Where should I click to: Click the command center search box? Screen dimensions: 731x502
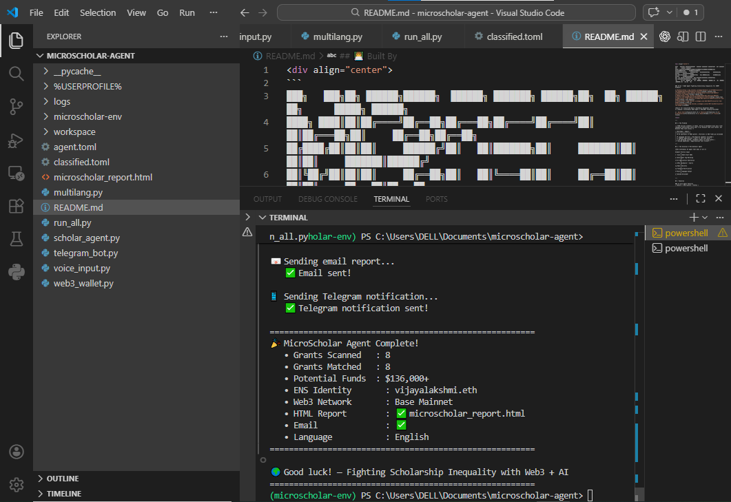click(x=456, y=12)
